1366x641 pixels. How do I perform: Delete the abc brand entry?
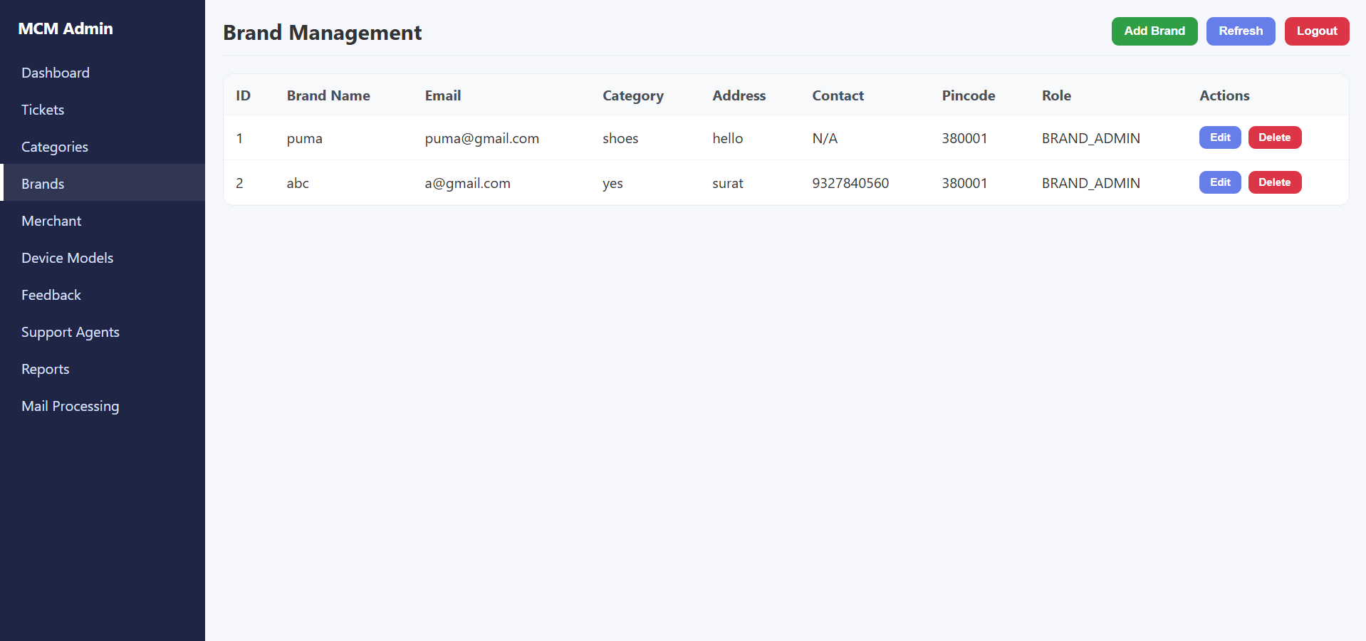pos(1274,182)
